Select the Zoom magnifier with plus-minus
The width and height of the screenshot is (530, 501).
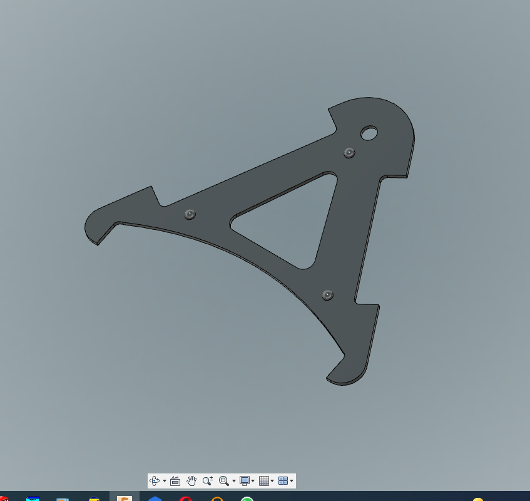(x=208, y=481)
